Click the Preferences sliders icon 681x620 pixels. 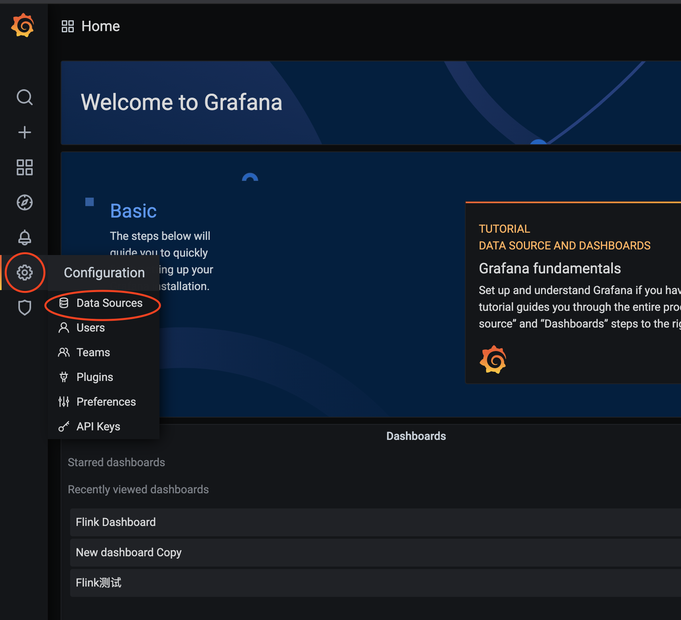[64, 402]
